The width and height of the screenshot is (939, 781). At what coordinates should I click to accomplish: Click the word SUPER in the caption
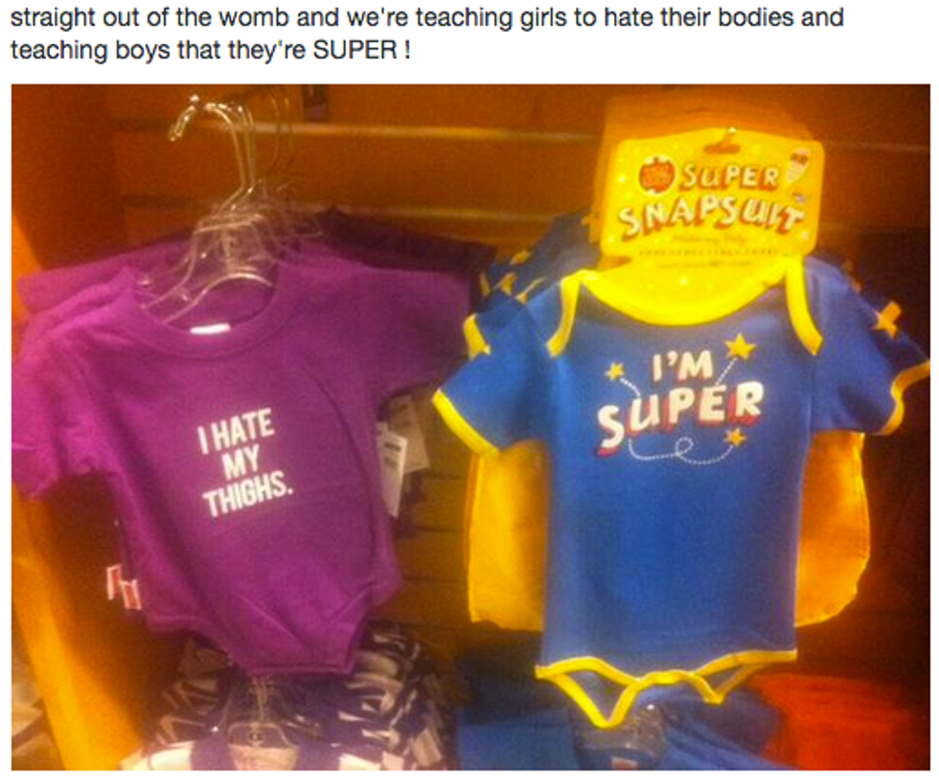click(x=354, y=50)
